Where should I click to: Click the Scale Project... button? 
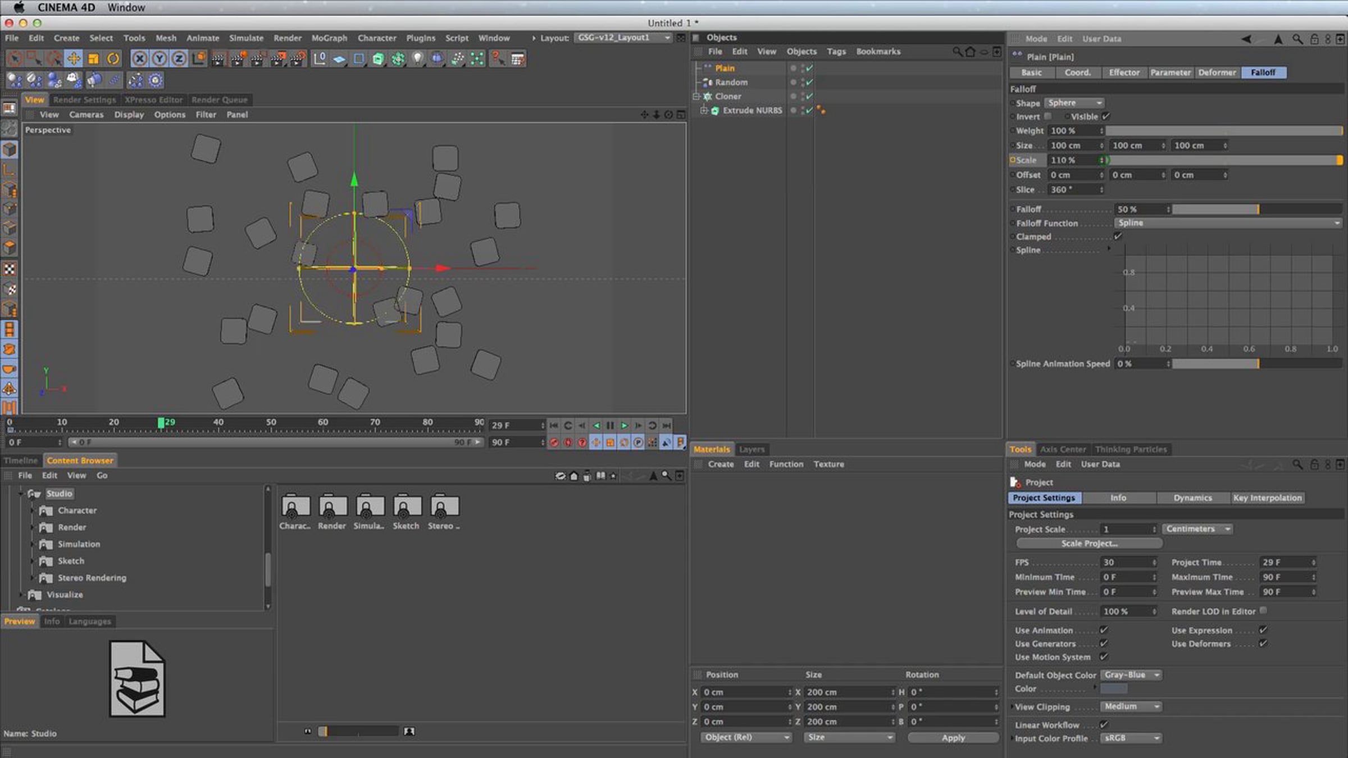[x=1089, y=544]
